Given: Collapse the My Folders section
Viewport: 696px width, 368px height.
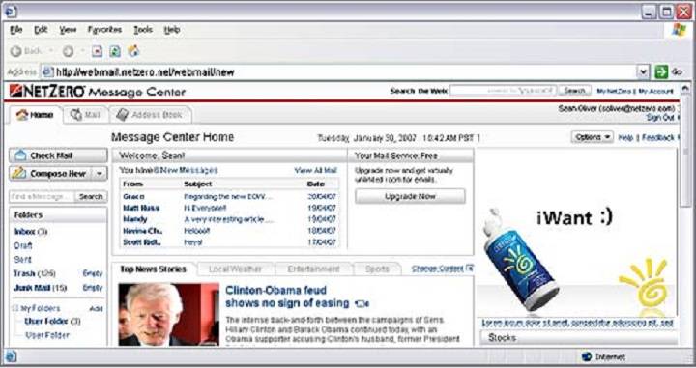Looking at the screenshot, I should pos(14,308).
